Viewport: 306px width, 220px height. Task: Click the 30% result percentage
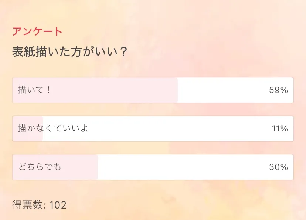point(278,167)
